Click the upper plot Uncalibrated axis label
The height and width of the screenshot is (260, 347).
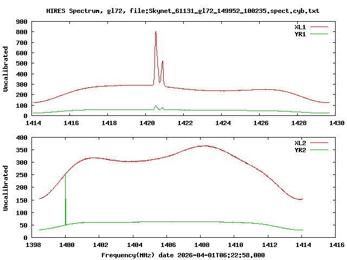click(x=5, y=69)
